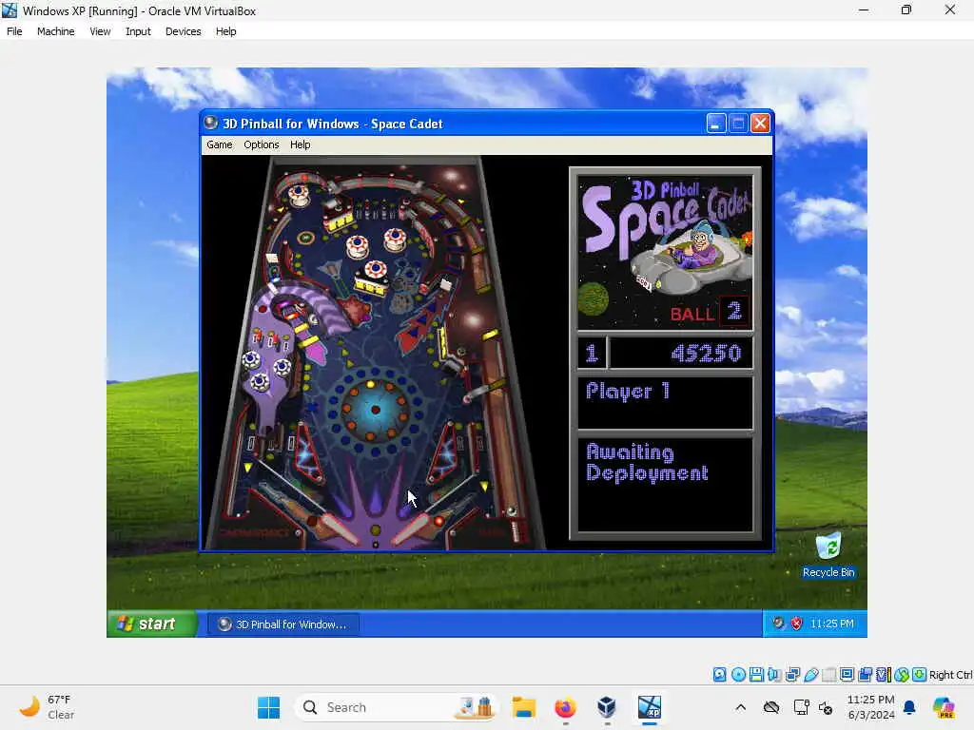
Task: Show hidden tray icons chevron
Action: point(740,707)
